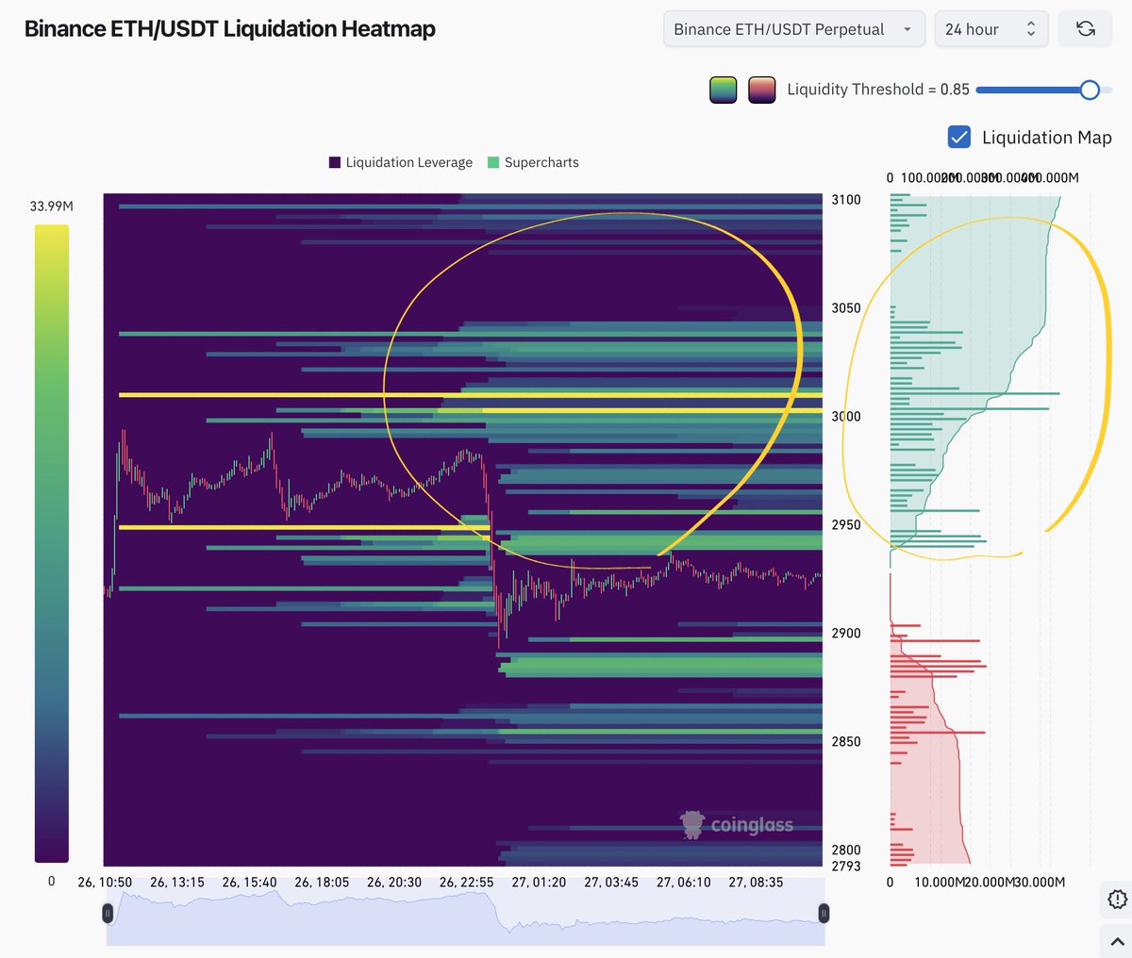
Task: Click the scroll-to-top chevron button
Action: pos(1116,940)
